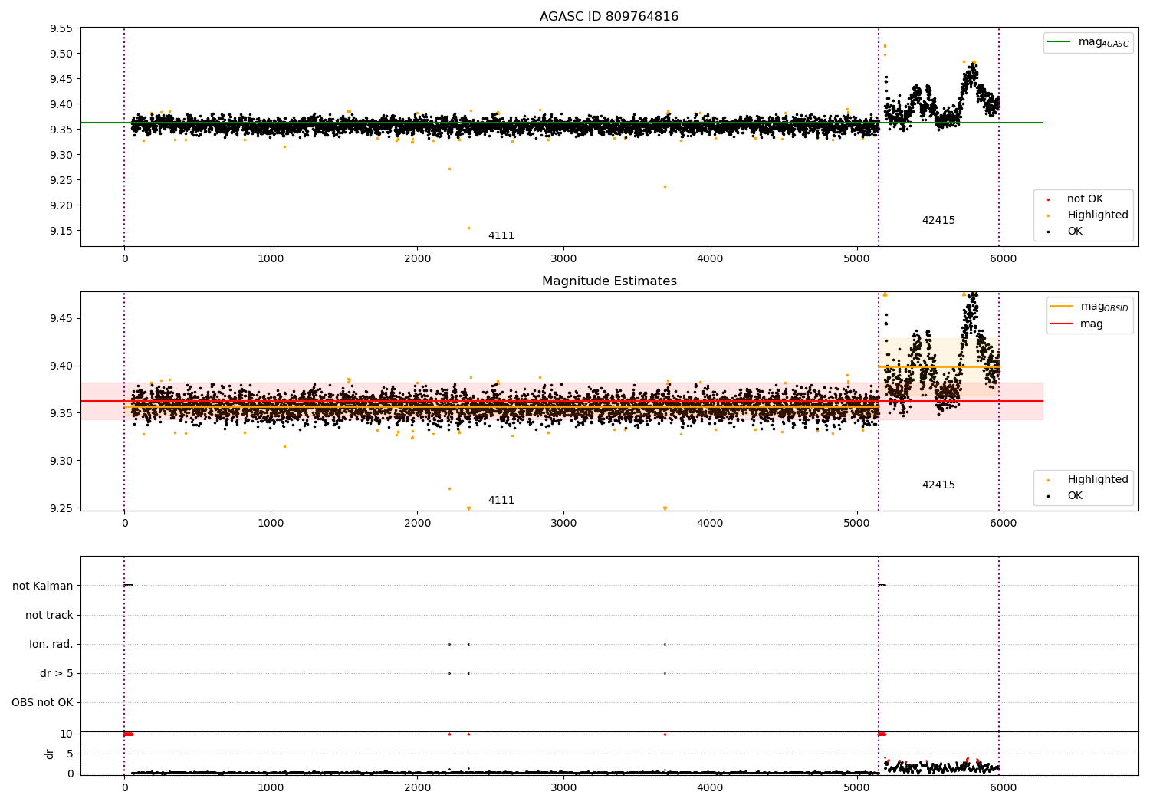Click the '4111' label in Magnitude Estimates plot
This screenshot has width=1150, height=805.
click(501, 501)
